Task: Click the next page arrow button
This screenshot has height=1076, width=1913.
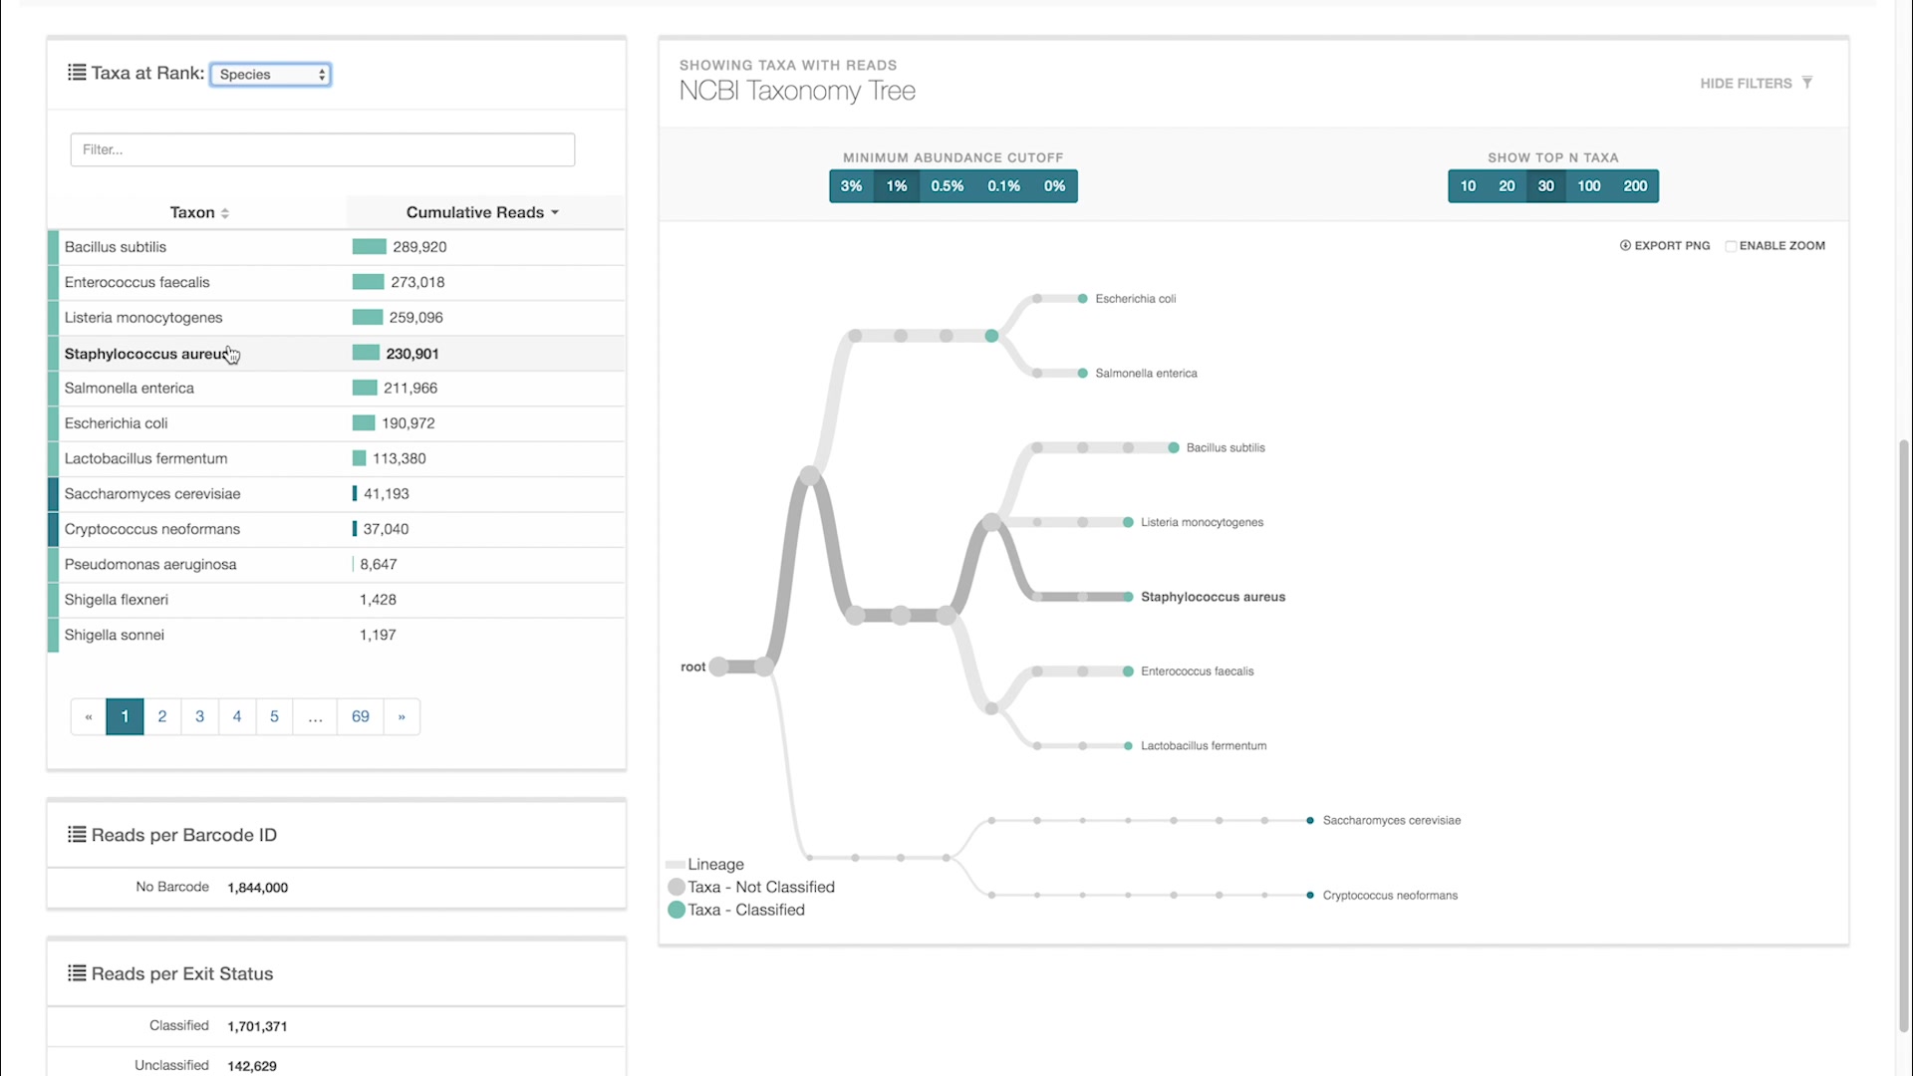Action: coord(402,716)
